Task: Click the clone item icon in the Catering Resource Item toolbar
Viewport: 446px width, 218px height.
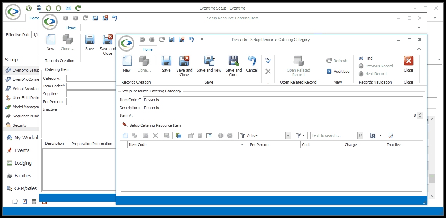Action: coord(134,135)
